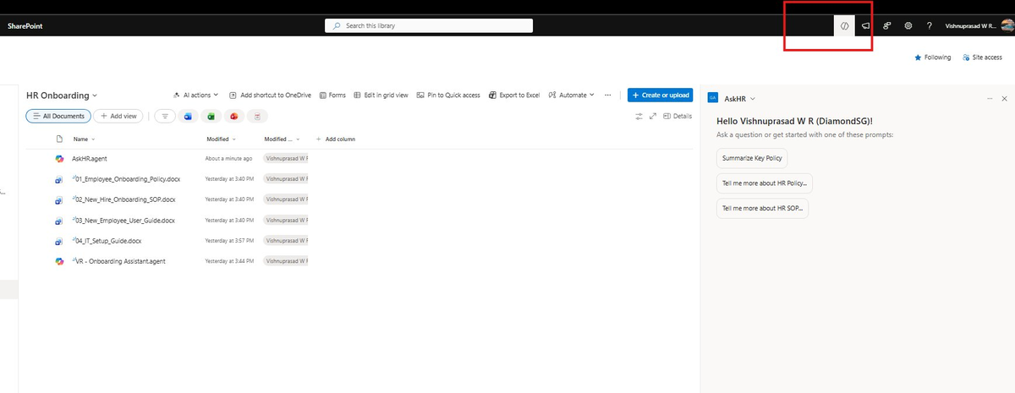The height and width of the screenshot is (393, 1015).
Task: Open the AskHR panel more options ellipsis
Action: (990, 99)
